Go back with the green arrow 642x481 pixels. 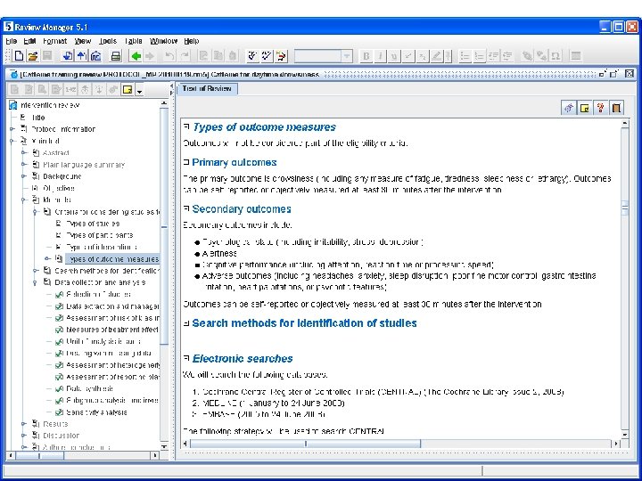[x=136, y=56]
